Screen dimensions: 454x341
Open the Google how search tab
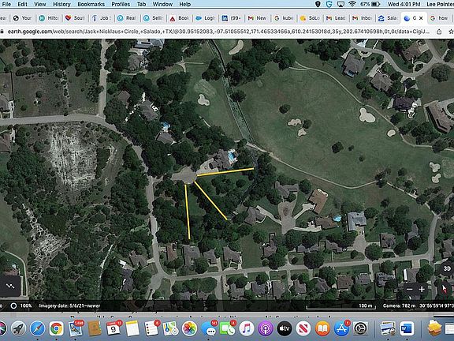(440, 18)
